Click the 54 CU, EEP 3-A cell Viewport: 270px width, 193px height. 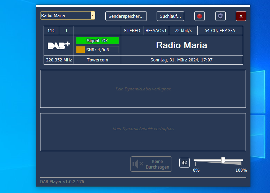(x=220, y=31)
